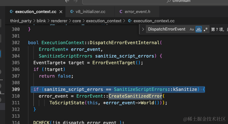Click line number 302 in gutter
The image size is (228, 124).
(16, 43)
